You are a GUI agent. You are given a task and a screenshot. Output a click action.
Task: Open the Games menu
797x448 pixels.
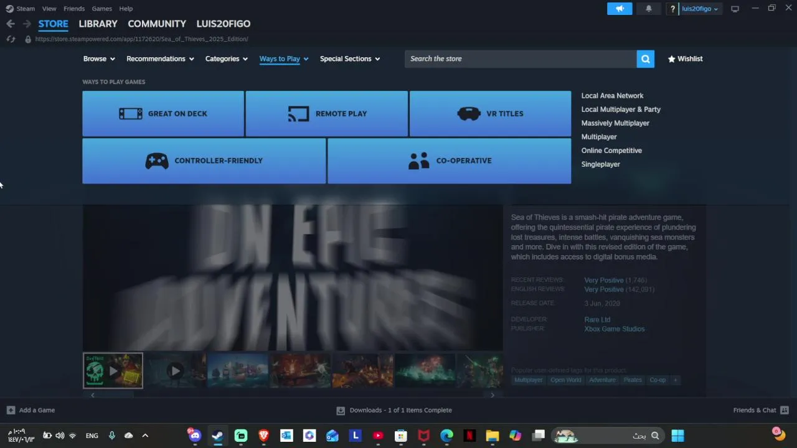point(102,9)
